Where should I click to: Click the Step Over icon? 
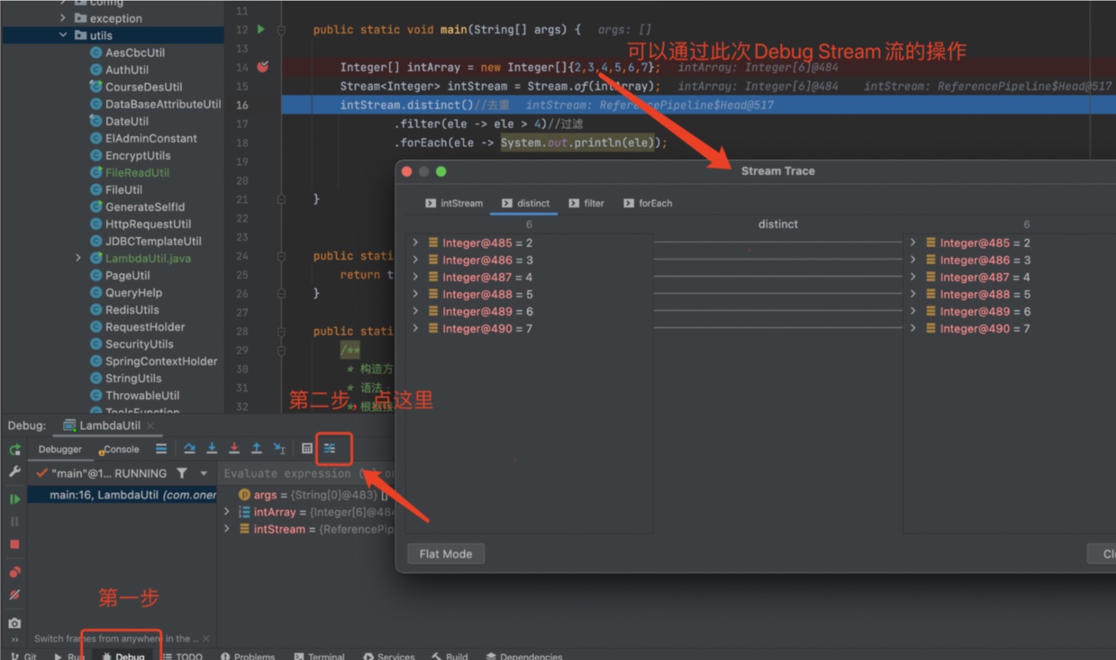click(189, 448)
